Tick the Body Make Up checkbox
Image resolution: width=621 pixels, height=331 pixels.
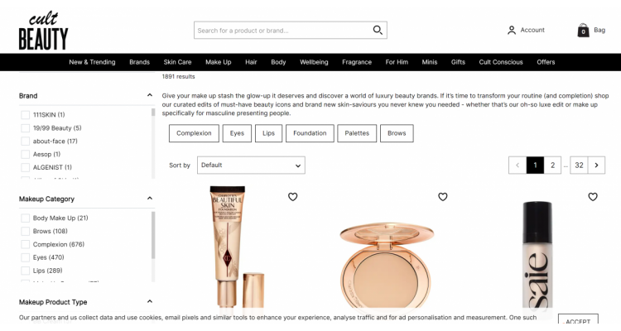[26, 218]
